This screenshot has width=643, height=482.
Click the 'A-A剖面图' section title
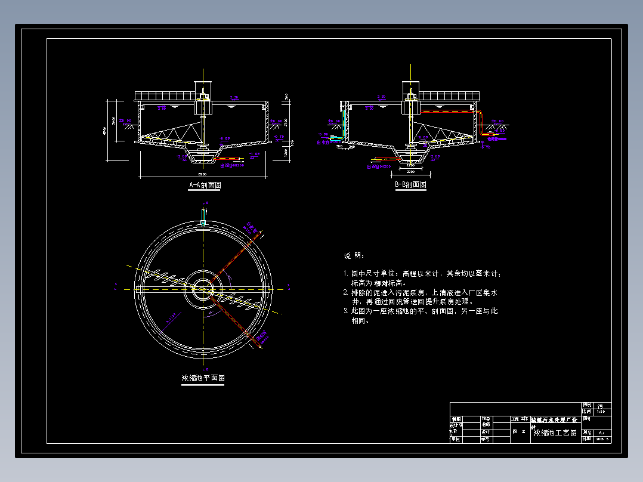coord(205,186)
